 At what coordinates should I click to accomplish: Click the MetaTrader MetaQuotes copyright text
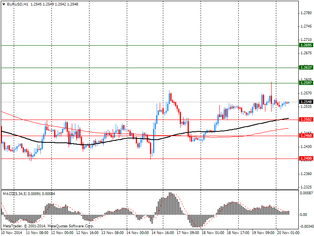[48, 226]
